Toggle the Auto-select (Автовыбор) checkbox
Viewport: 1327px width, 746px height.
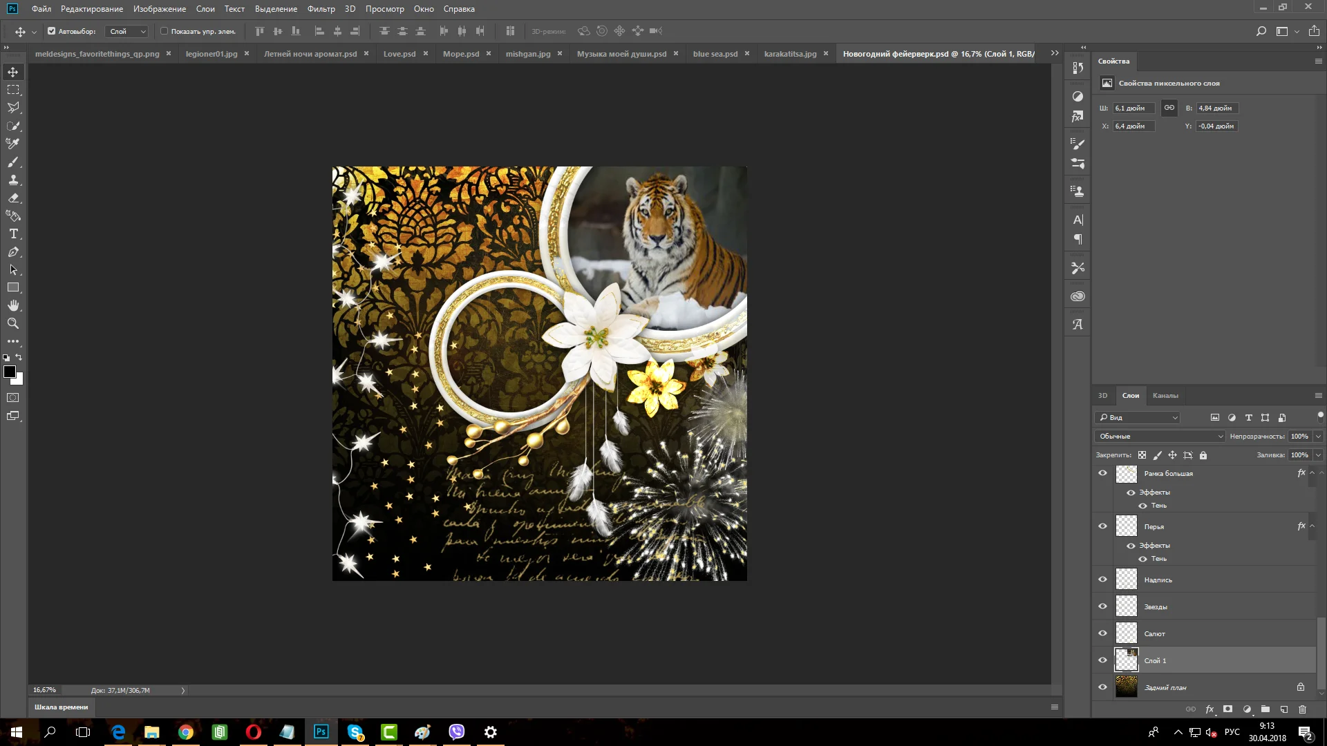52,31
